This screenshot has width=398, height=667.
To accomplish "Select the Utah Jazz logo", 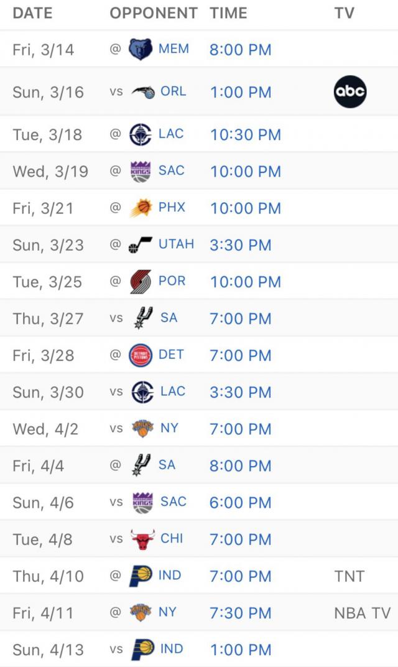I will (x=141, y=245).
